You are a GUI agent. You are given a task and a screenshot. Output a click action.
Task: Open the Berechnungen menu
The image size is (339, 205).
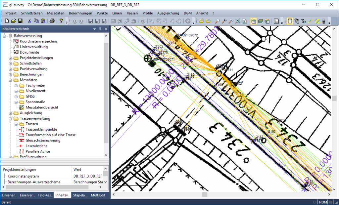click(x=81, y=13)
